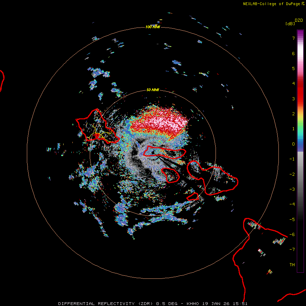Pick the gray color bar segment beside -2

(300, 174)
